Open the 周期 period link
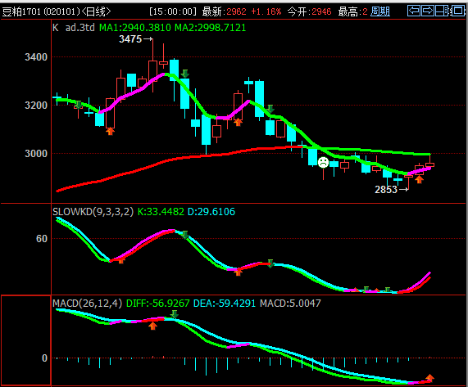 [380, 11]
